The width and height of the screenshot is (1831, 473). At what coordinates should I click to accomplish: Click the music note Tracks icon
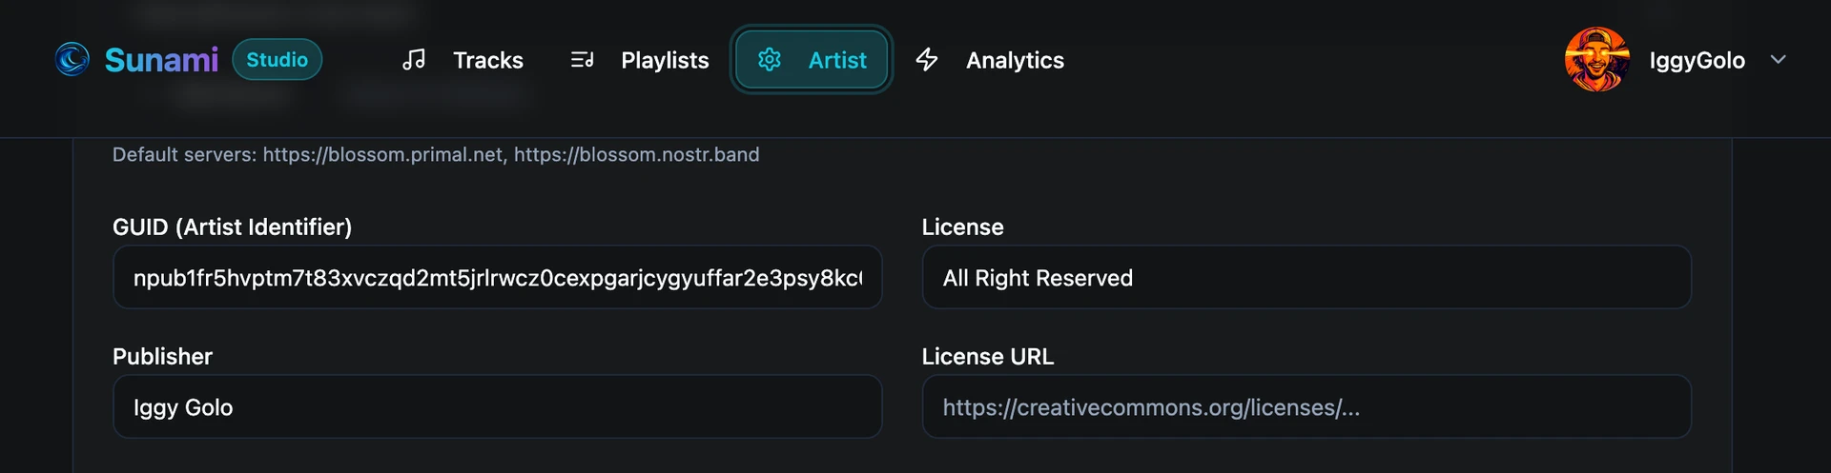(x=414, y=60)
